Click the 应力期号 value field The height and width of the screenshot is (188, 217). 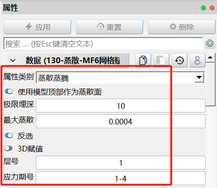coord(121,179)
